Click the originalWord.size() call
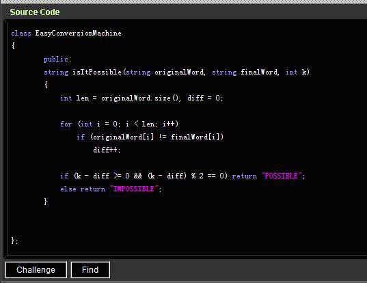The image size is (367, 283). pos(140,98)
